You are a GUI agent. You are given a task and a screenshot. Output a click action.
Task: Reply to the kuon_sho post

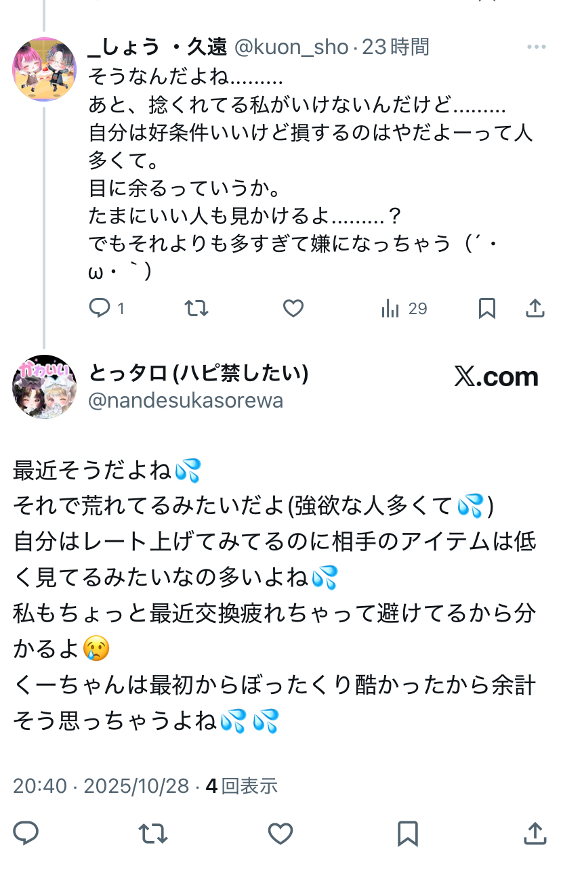coord(100,309)
